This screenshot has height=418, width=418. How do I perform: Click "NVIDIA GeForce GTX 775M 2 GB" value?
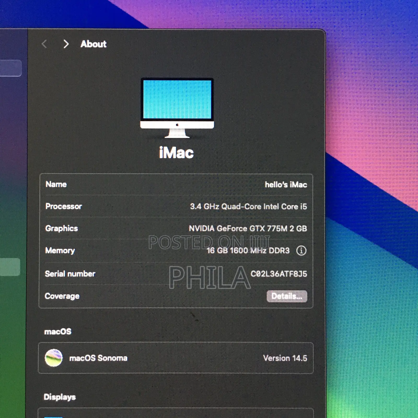[248, 229]
